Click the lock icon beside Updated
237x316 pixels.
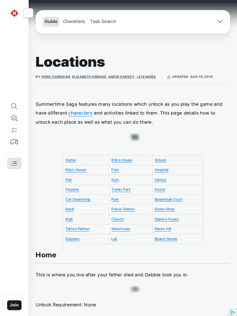(169, 77)
